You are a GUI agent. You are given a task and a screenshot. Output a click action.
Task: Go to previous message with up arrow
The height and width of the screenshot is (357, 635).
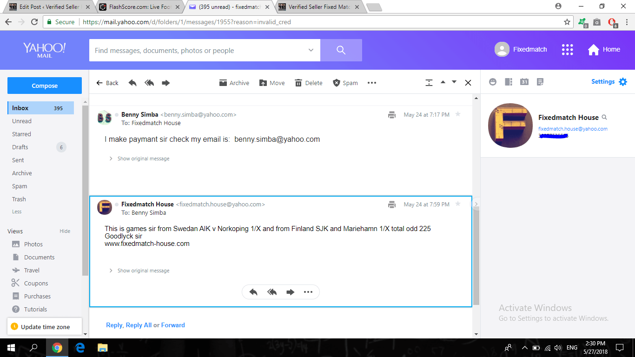(443, 82)
